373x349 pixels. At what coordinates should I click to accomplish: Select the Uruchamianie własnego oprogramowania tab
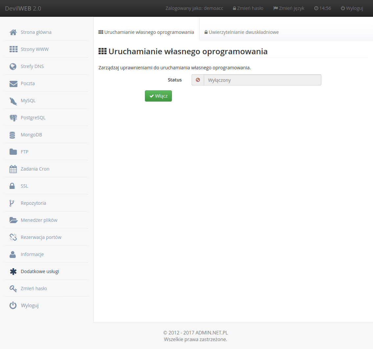click(x=146, y=32)
